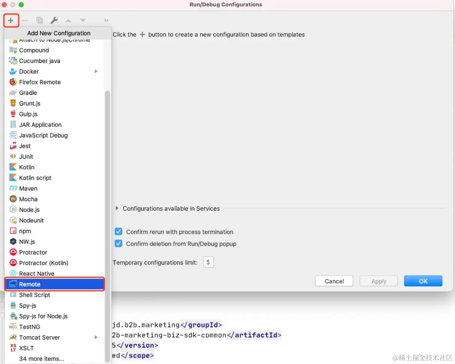This screenshot has height=364, width=455.
Task: Select the plain Protractor entry
Action: [x=55, y=252]
